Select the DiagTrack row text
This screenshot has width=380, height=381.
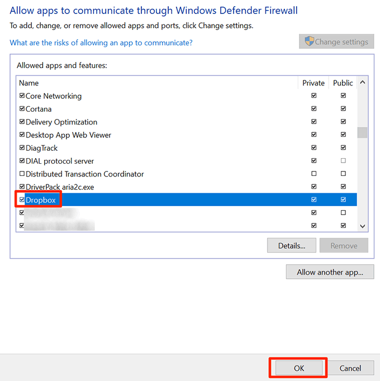click(41, 148)
